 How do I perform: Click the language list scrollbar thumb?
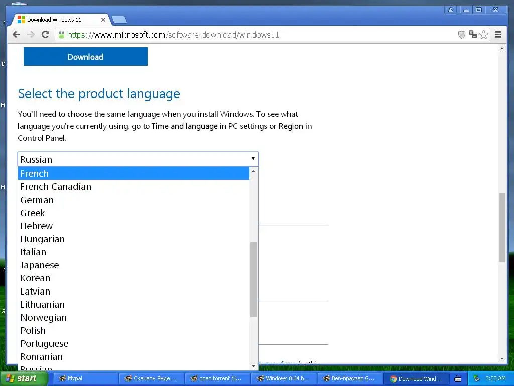(253, 279)
